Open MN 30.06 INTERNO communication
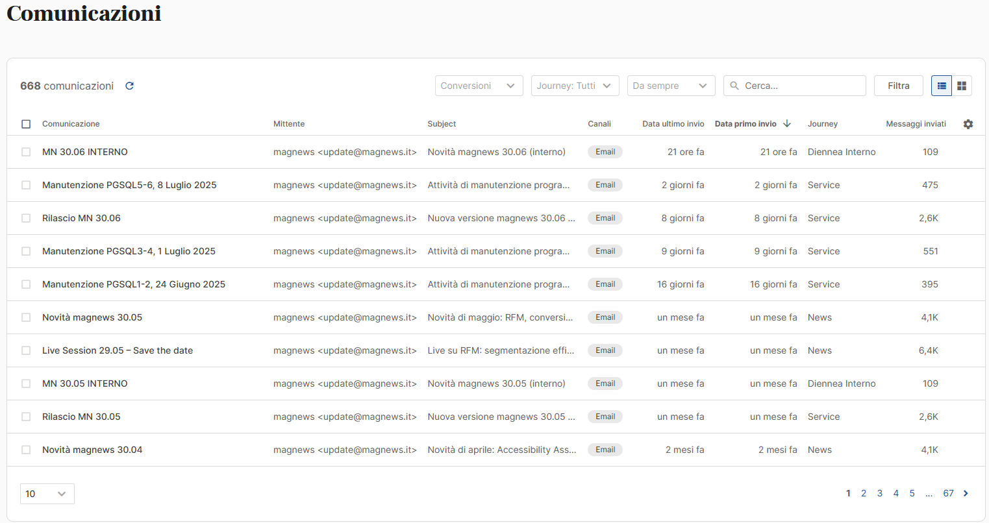 pos(85,152)
